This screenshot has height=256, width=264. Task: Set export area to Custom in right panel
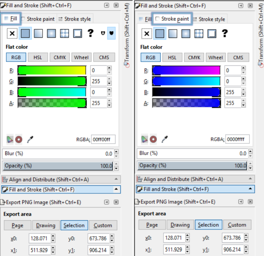tap(237, 225)
